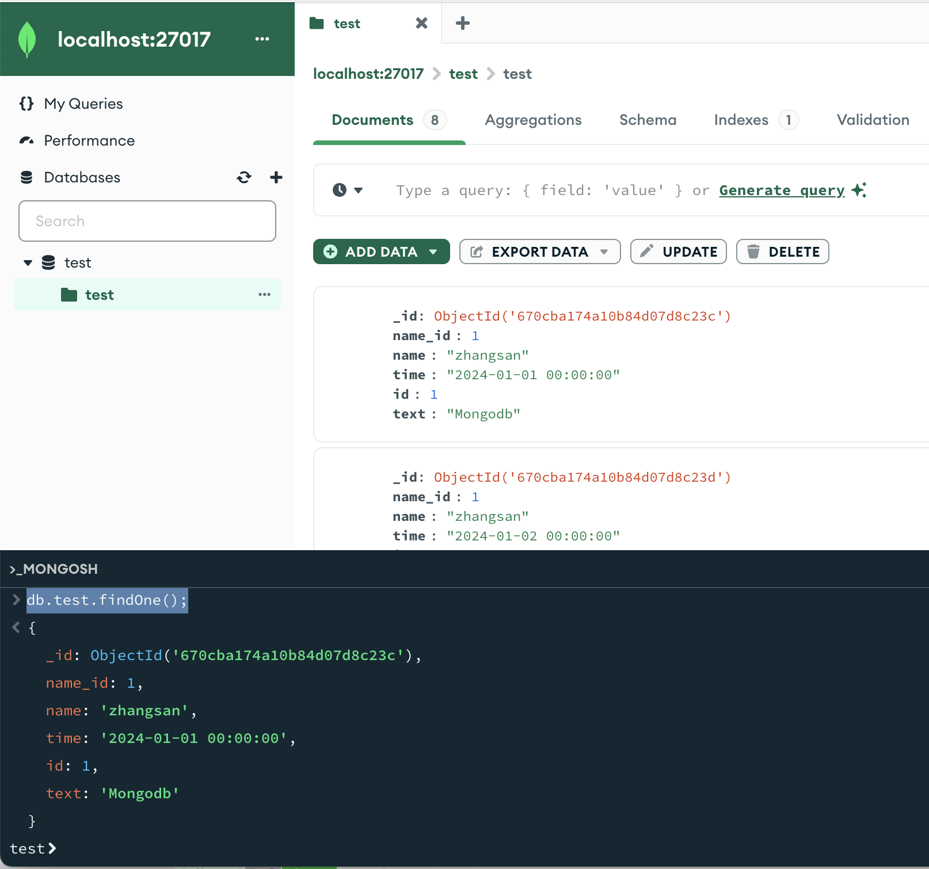Refresh the databases list
Image resolution: width=929 pixels, height=869 pixels.
[x=244, y=177]
